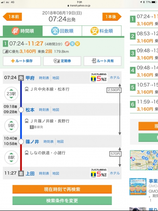Viewport: 158px width, 211px height.
Task: Open 時刻表 timetable for 甲府
Action: [x=44, y=78]
